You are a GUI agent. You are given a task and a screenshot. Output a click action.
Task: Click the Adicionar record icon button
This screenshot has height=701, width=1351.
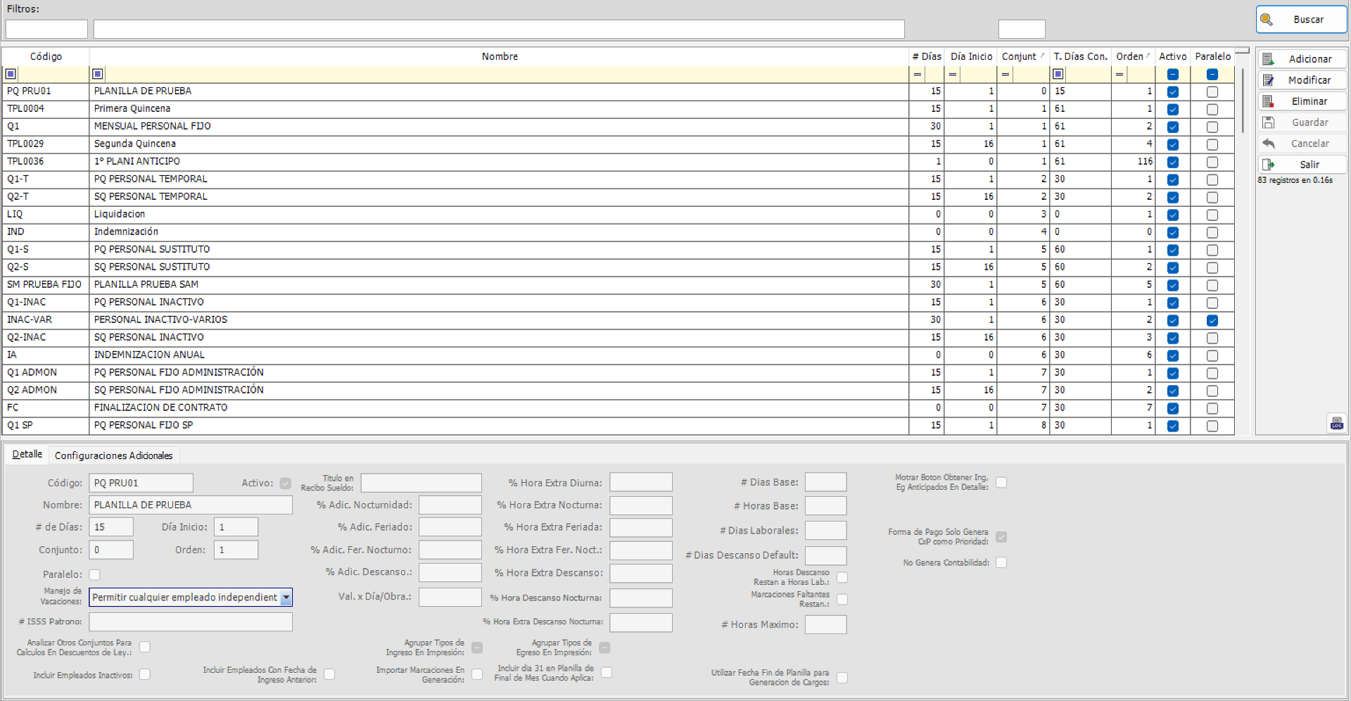(x=1268, y=59)
